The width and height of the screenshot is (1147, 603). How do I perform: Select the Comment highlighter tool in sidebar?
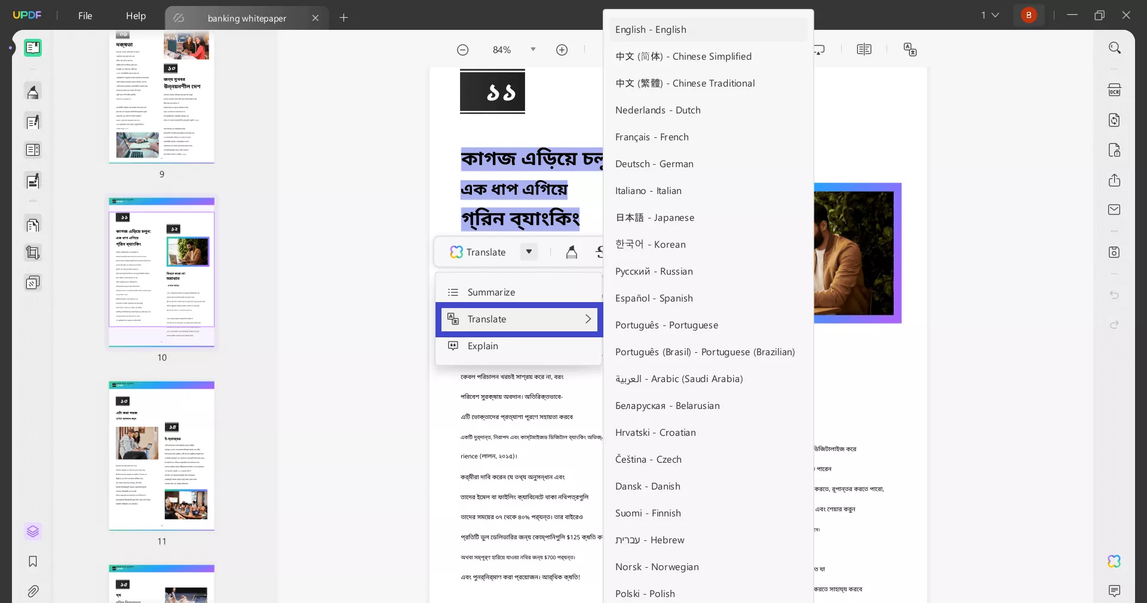pyautogui.click(x=33, y=93)
